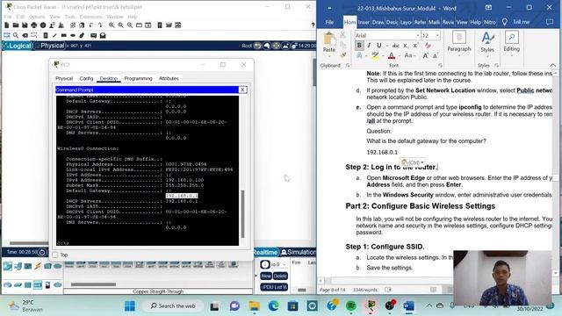562x316 pixels.
Task: Switch to Logical workspace view
Action: point(17,46)
